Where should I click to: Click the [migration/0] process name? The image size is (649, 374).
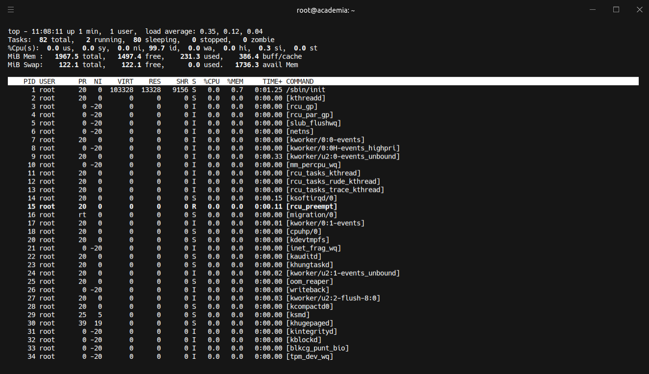(312, 215)
